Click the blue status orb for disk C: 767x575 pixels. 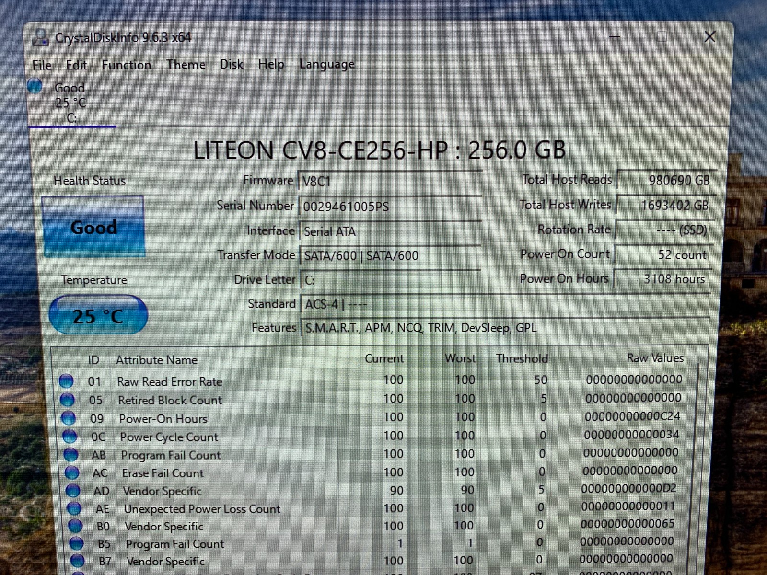[x=35, y=86]
